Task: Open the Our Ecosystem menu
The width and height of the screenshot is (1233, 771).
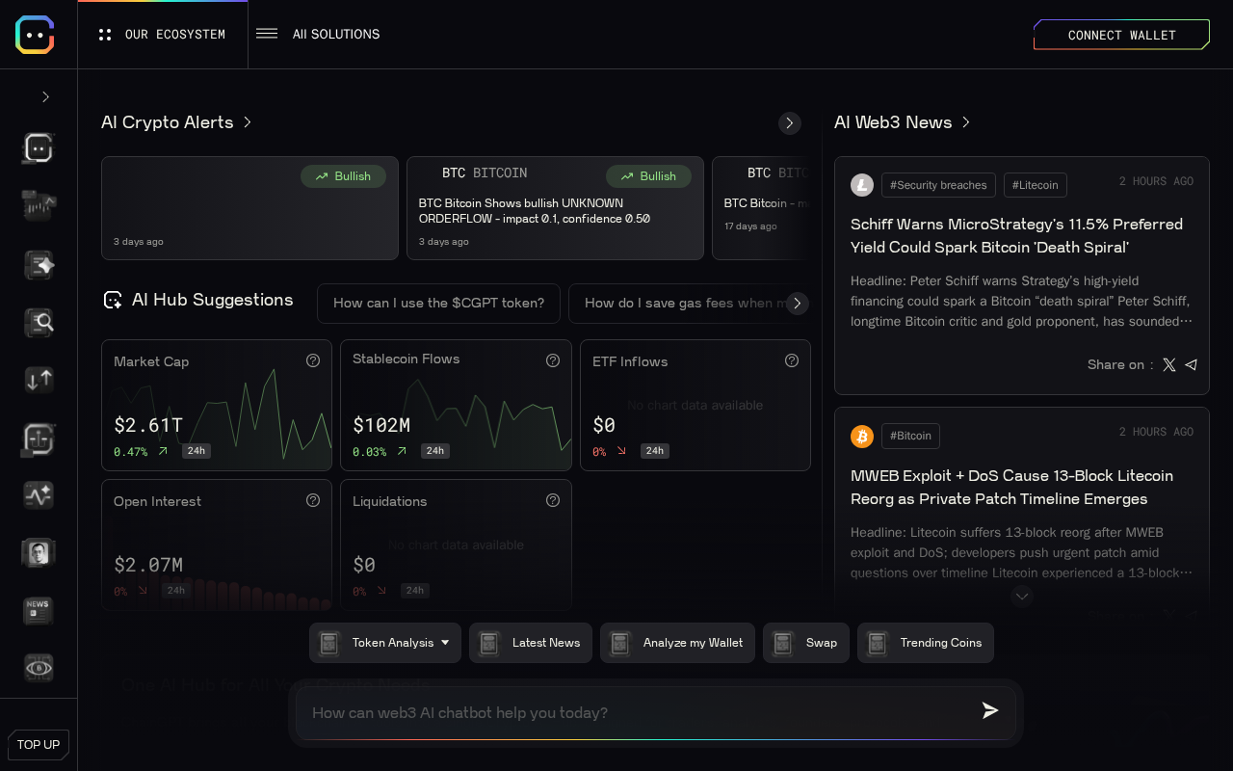Action: (x=163, y=35)
